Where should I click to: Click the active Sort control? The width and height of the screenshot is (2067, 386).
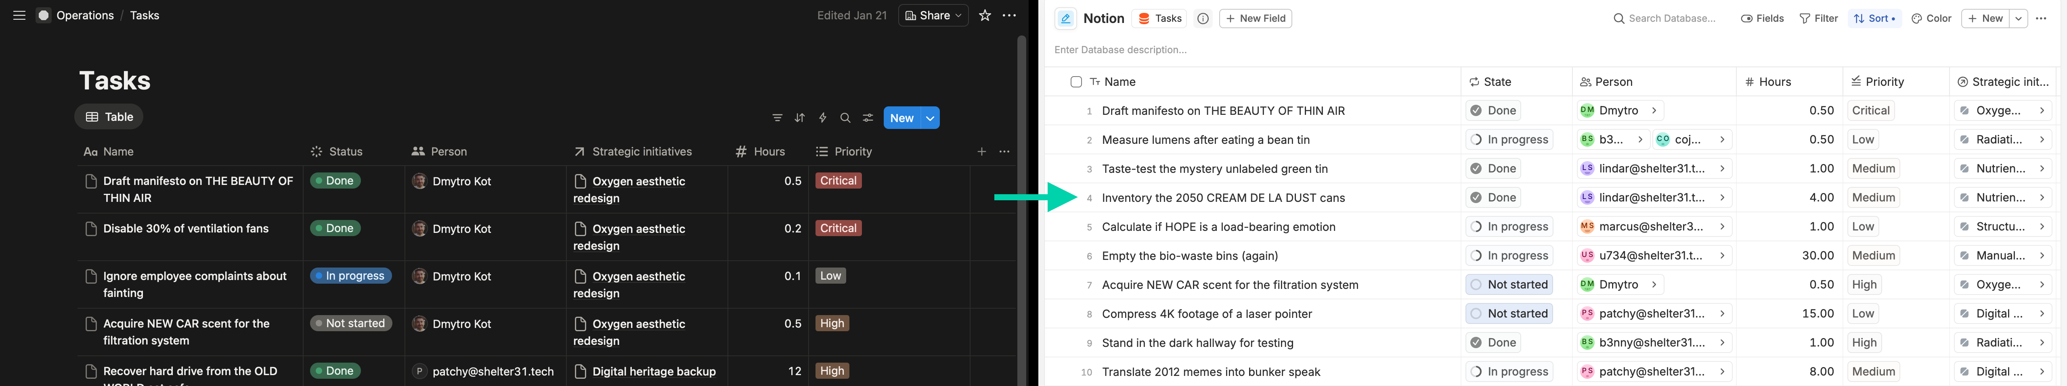pos(1874,19)
